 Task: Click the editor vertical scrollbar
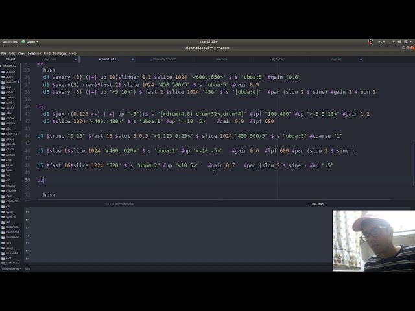pos(414,164)
